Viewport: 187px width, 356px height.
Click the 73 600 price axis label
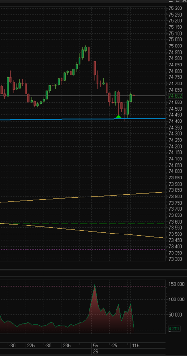click(176, 222)
